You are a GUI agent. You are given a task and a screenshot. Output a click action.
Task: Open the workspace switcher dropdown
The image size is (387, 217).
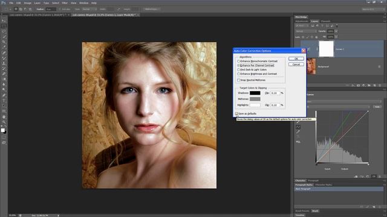click(x=372, y=9)
